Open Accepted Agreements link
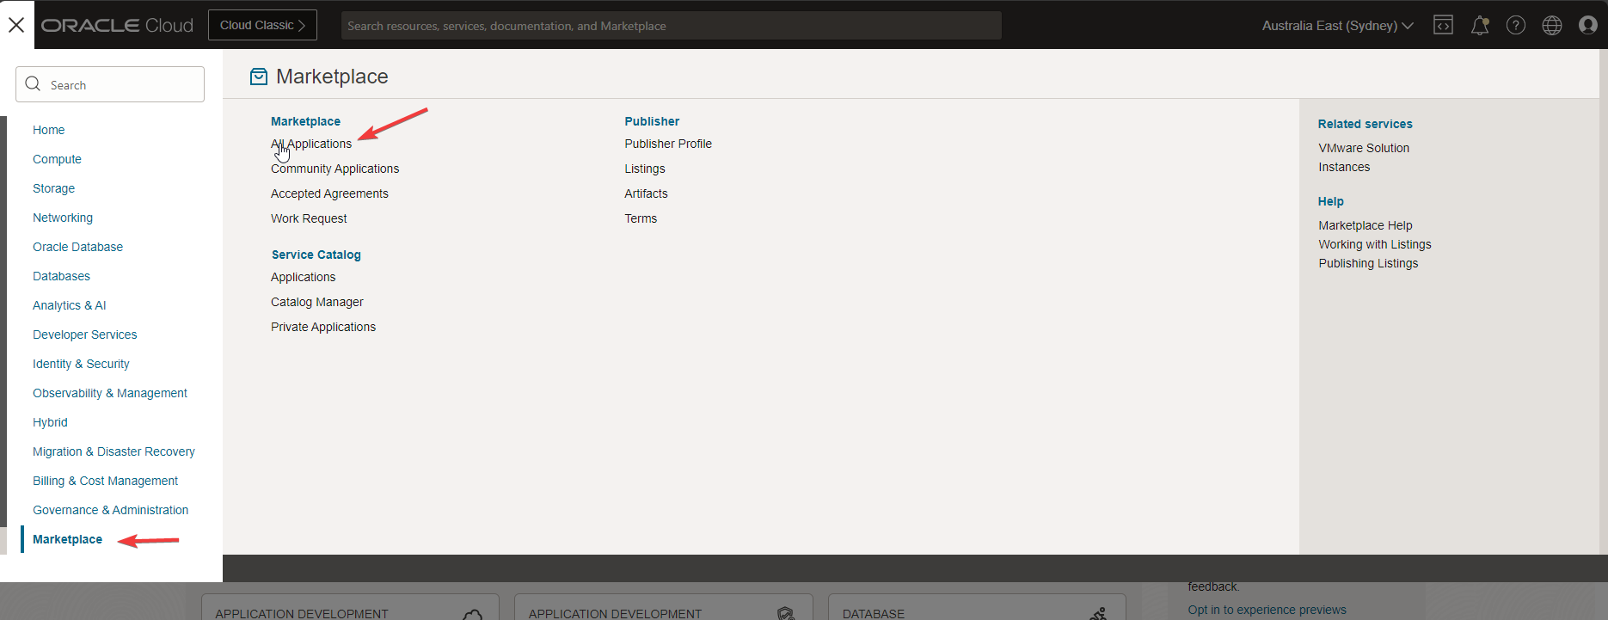This screenshot has height=620, width=1608. coord(329,193)
